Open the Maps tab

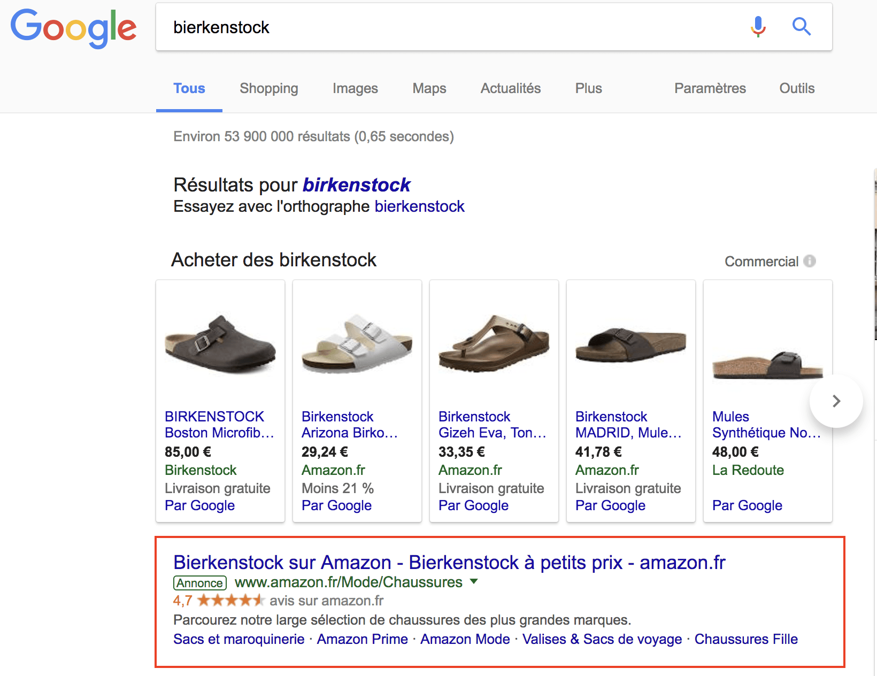click(x=429, y=88)
